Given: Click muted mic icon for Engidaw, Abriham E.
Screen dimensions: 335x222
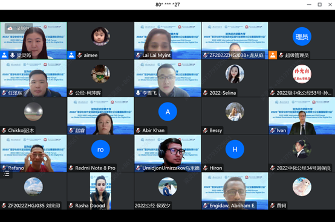Looking at the screenshot, I should (206, 206).
